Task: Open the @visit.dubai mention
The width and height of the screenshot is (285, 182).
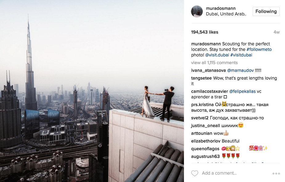Action: 217,55
